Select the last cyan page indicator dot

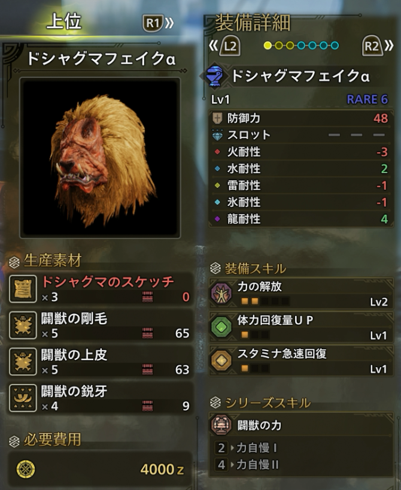coord(335,46)
